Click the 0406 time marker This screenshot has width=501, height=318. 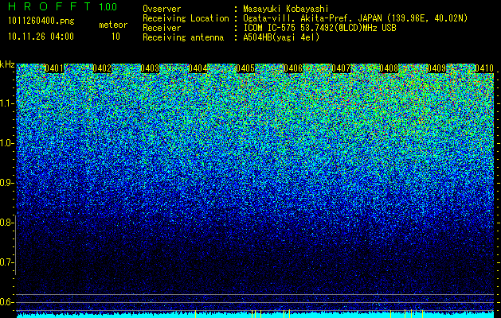tap(293, 68)
